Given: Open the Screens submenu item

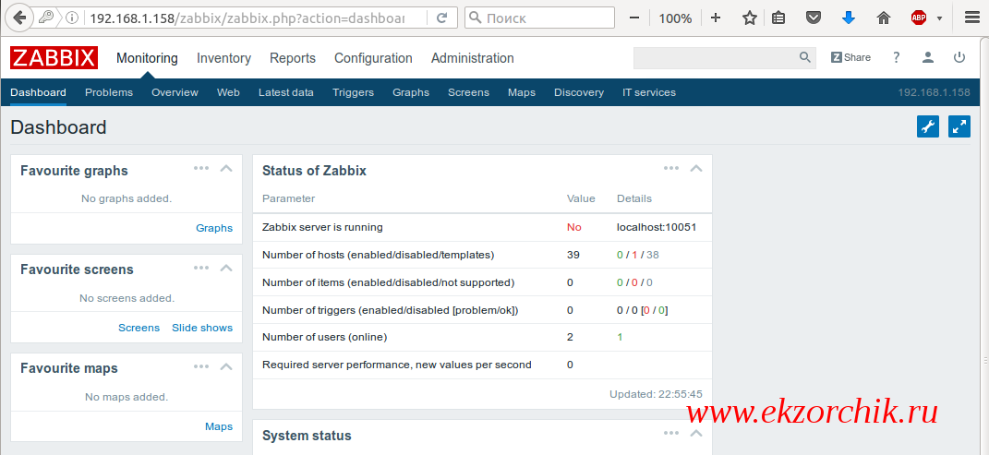Looking at the screenshot, I should pos(468,92).
